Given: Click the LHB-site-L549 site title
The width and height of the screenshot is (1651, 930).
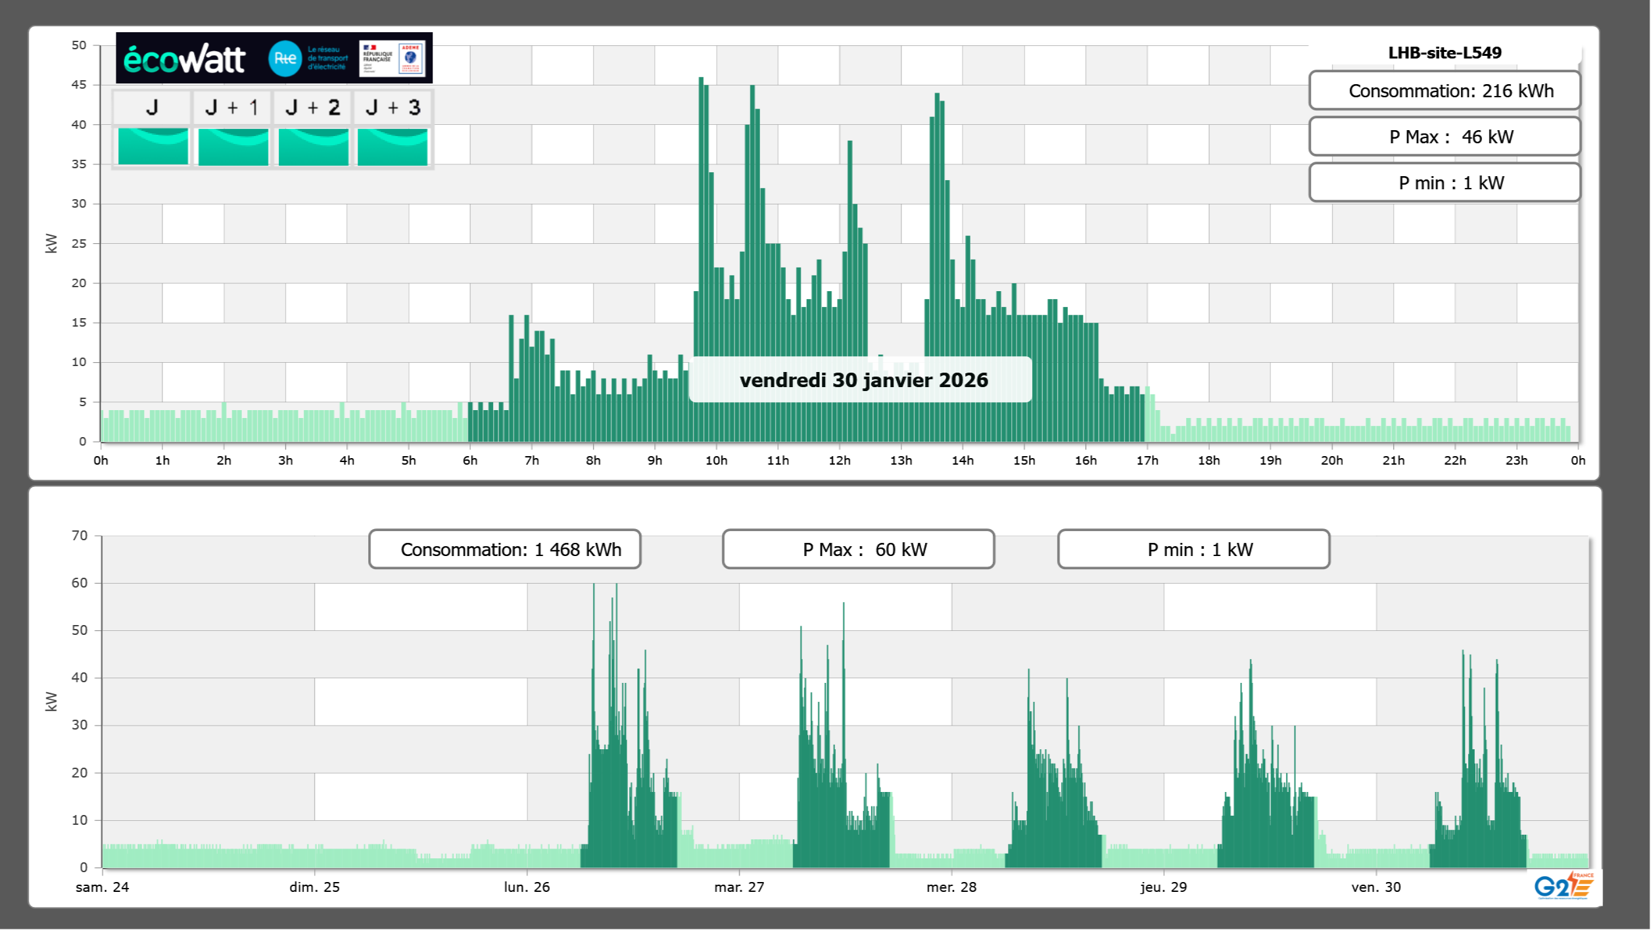Looking at the screenshot, I should pyautogui.click(x=1444, y=53).
